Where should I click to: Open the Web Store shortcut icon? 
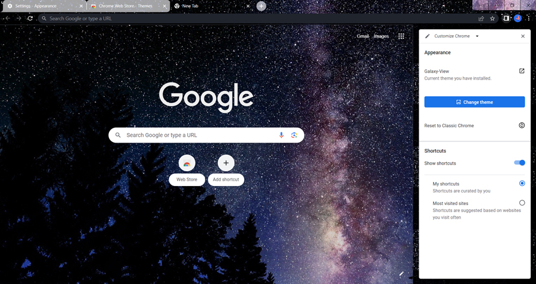tap(187, 163)
